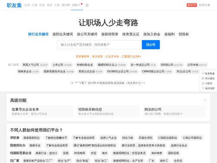Image resolution: width=217 pixels, height=163 pixels.
Task: Open 公司 in top navigation
Action: [27, 5]
